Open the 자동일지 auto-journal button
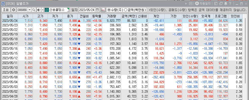Image resolution: width=249 pixels, height=100 pixels. pyautogui.click(x=203, y=4)
